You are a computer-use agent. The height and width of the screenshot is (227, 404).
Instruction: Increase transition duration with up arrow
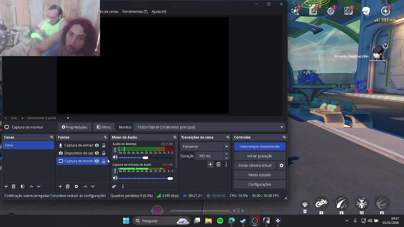pos(226,154)
